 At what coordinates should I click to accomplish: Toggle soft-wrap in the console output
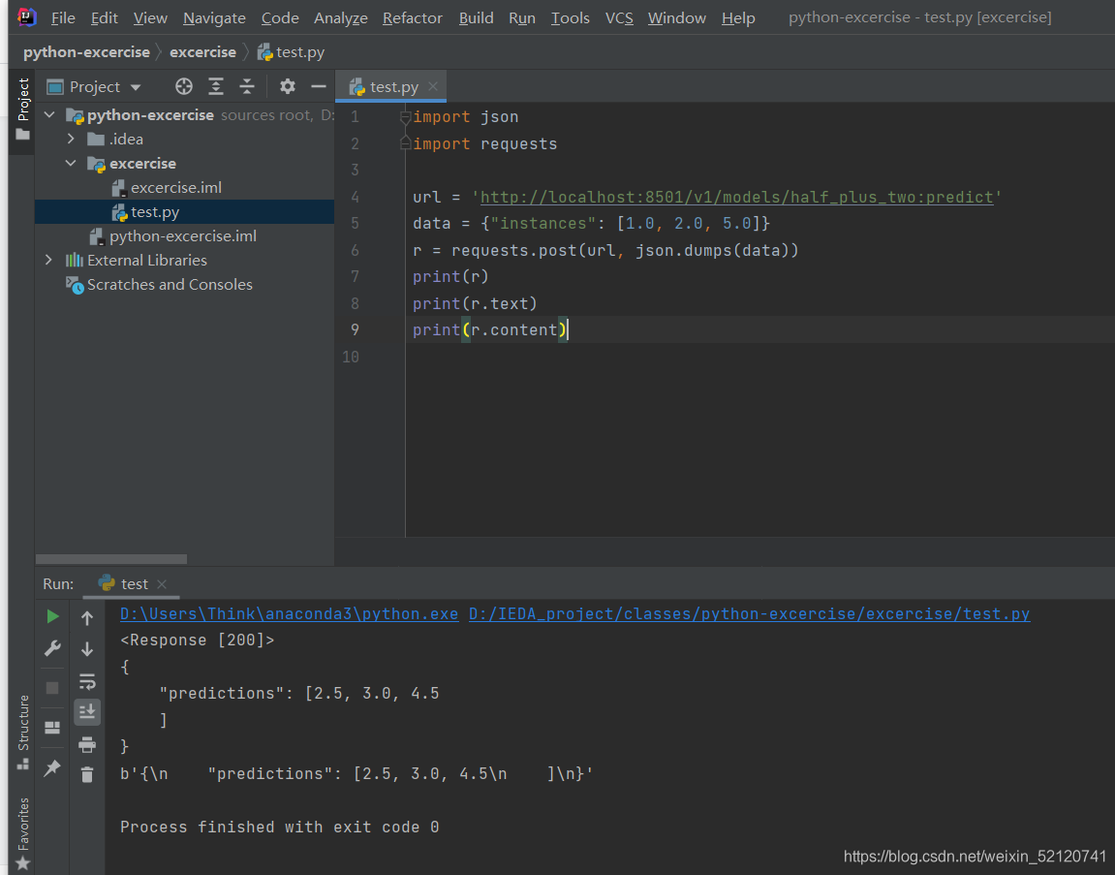[x=86, y=681]
